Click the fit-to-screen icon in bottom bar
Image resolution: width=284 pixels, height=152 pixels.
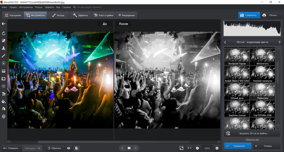pos(181,148)
